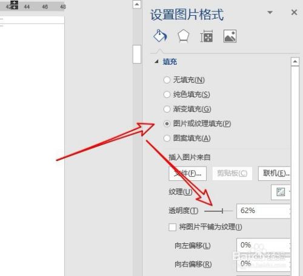303x276 pixels.
Task: Open the Layout & Properties tab icon
Action: [206, 36]
